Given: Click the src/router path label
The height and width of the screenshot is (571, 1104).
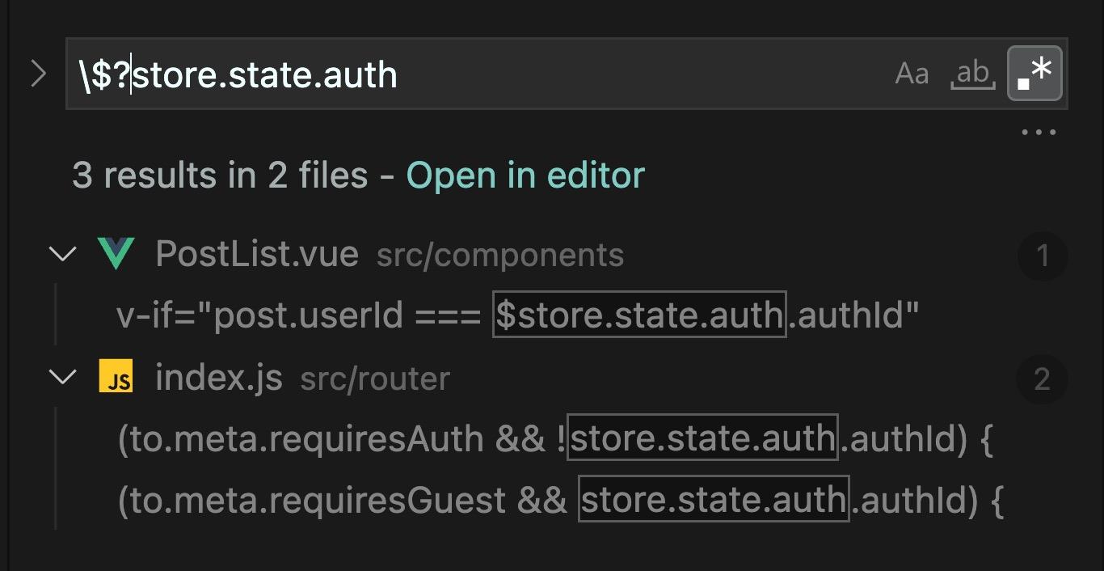Looking at the screenshot, I should pyautogui.click(x=375, y=379).
